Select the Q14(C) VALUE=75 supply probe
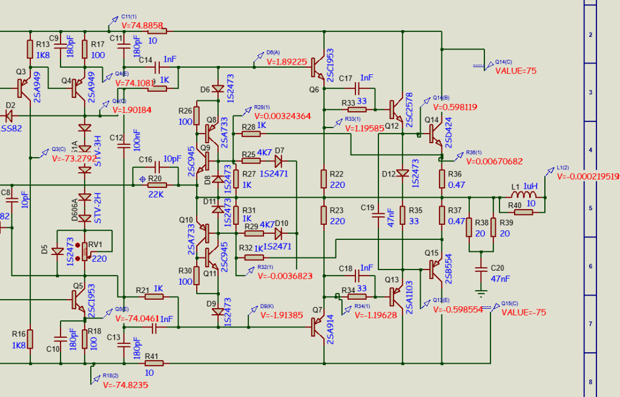Viewport: 620px width, 397px height. [x=516, y=71]
